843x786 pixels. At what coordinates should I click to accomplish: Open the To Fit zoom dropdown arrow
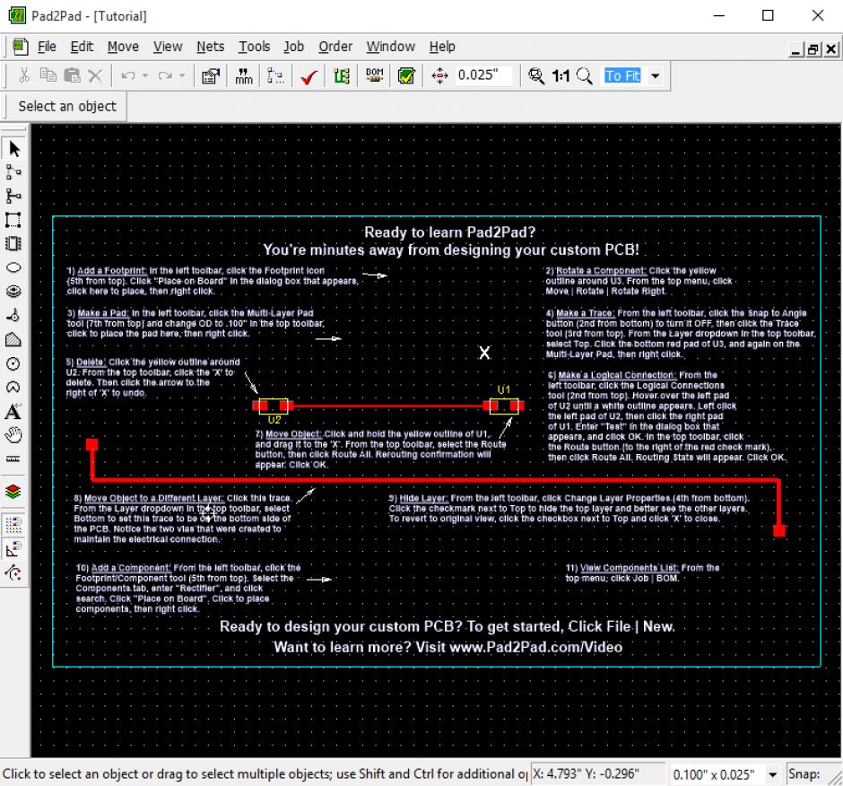(x=656, y=76)
